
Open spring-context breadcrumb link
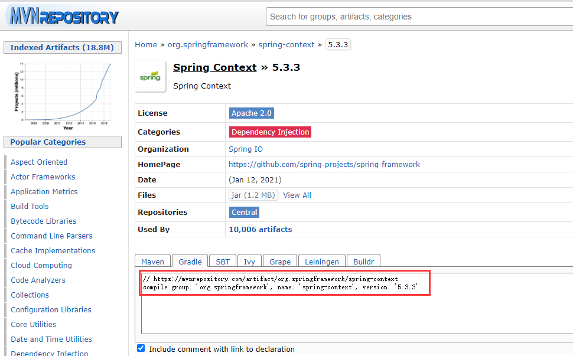(x=286, y=44)
